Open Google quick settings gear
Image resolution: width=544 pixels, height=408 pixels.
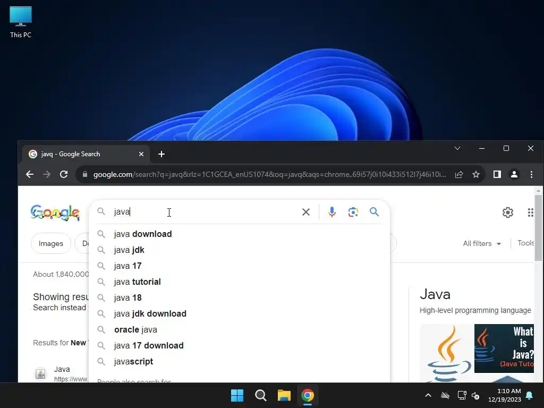point(507,212)
